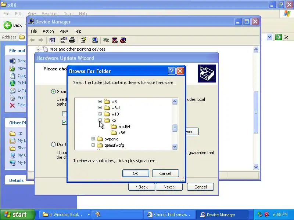Click the Back button in Hardware Update Wizard
The width and height of the screenshot is (294, 220).
coord(141,187)
